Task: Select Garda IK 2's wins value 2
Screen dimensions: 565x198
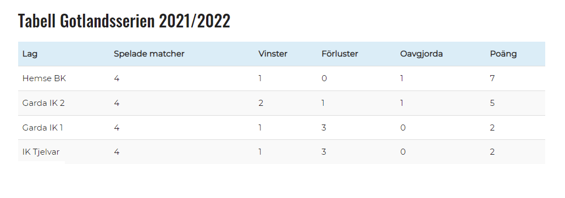Action: click(x=261, y=103)
